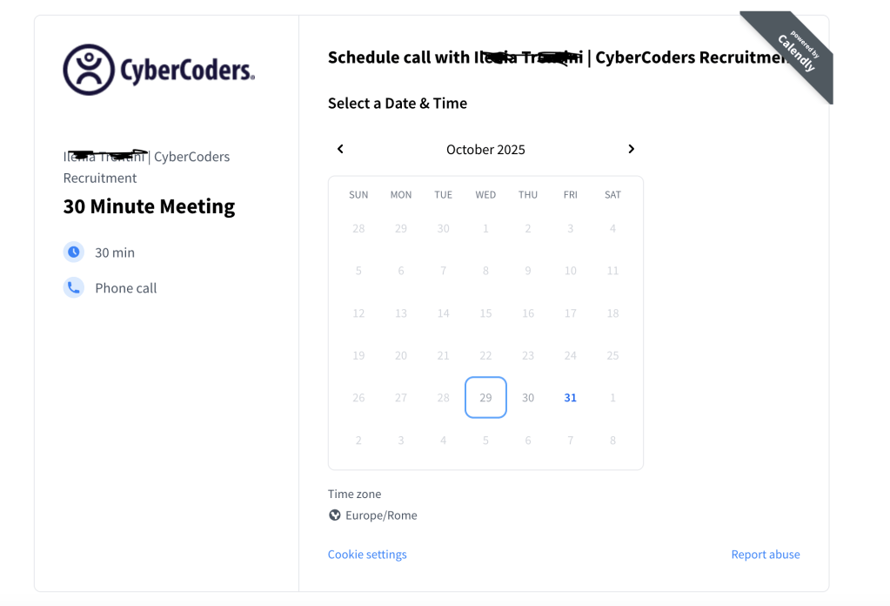Advance to next month arrow
Viewport: 890px width, 606px height.
click(x=632, y=149)
